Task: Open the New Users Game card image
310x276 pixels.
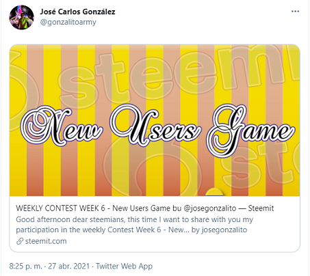Action: [x=155, y=120]
